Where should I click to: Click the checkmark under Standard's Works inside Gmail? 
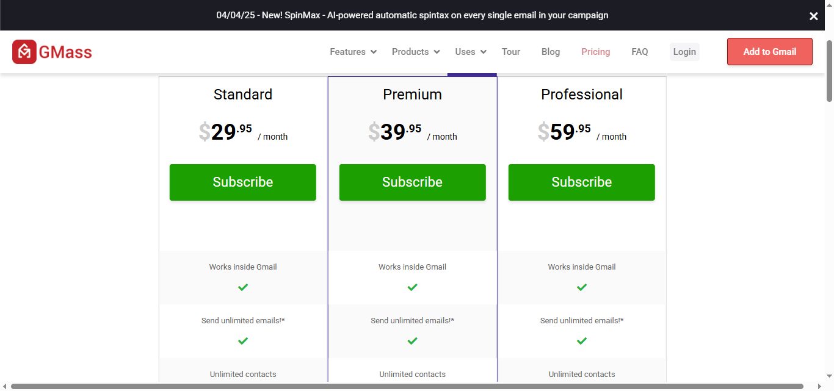coord(243,287)
